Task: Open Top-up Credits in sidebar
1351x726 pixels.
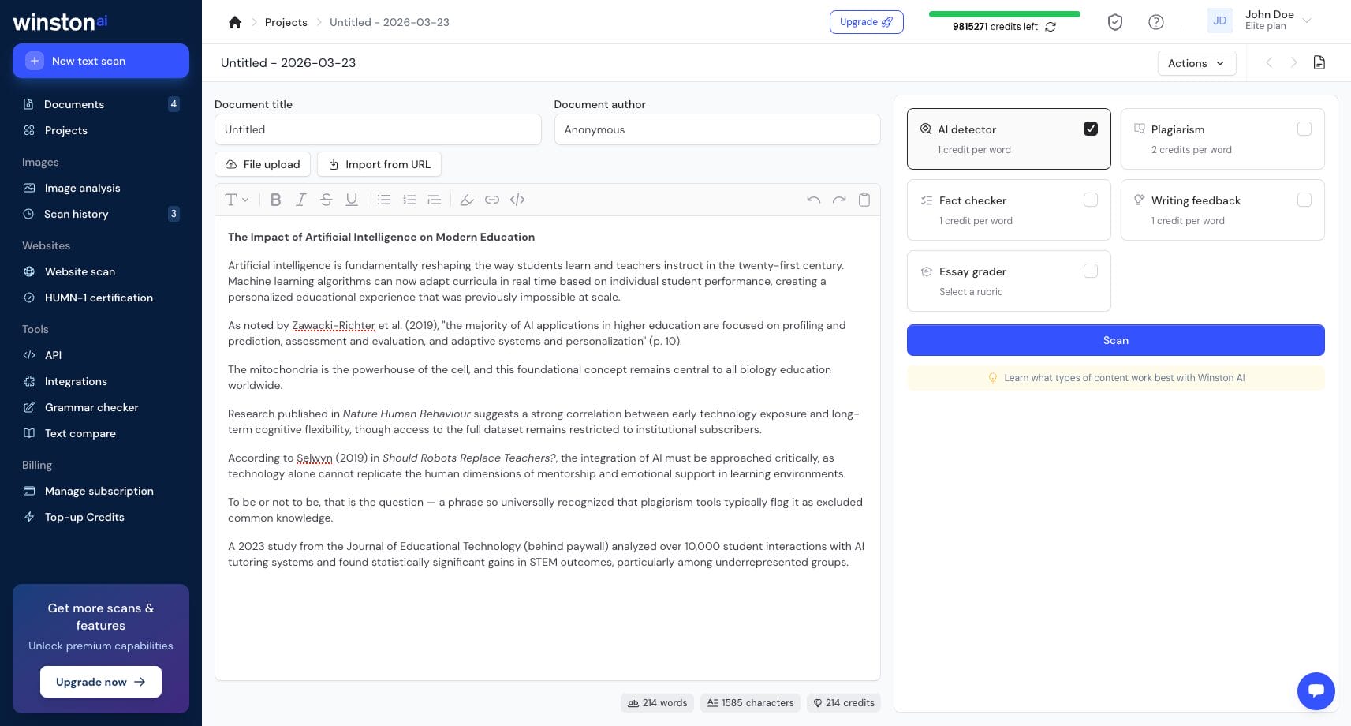Action: click(101, 517)
